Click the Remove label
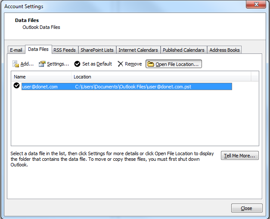 point(133,64)
